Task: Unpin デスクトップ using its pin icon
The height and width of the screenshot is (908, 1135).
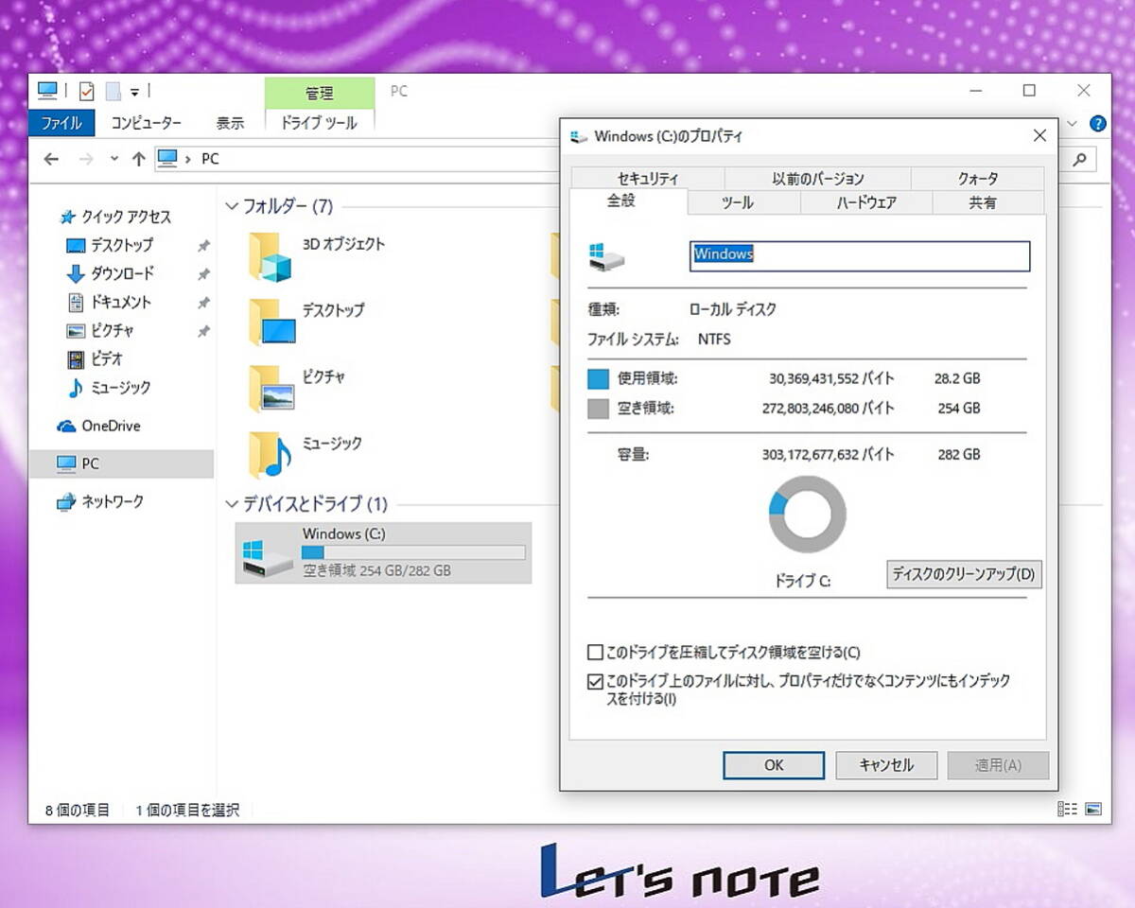Action: pyautogui.click(x=202, y=246)
